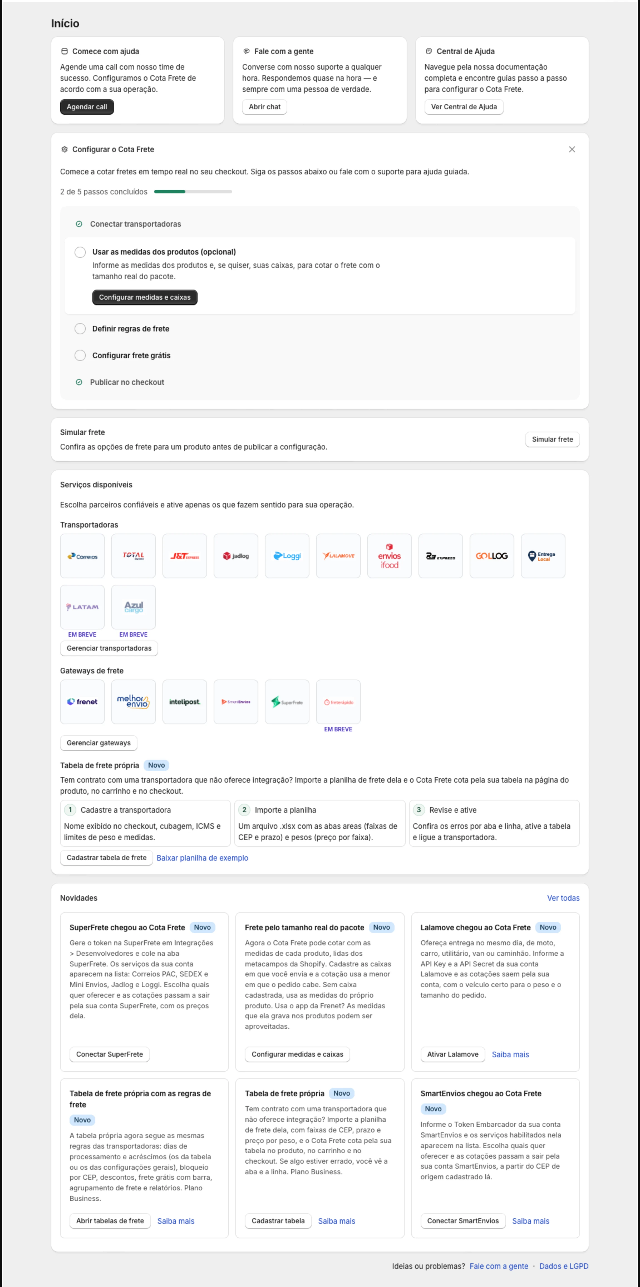Click the Envios iFood logo tile

point(389,556)
